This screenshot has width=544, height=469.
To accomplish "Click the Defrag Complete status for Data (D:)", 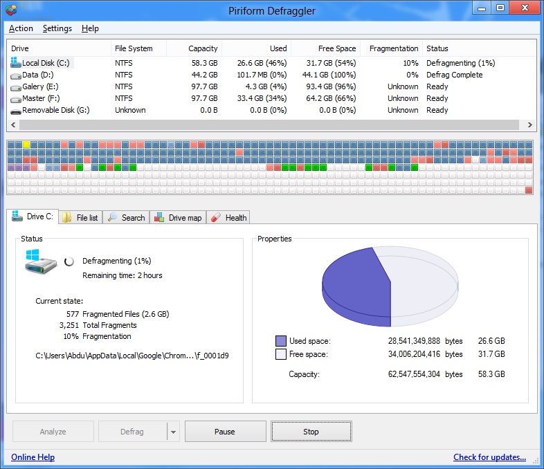I will pos(455,75).
